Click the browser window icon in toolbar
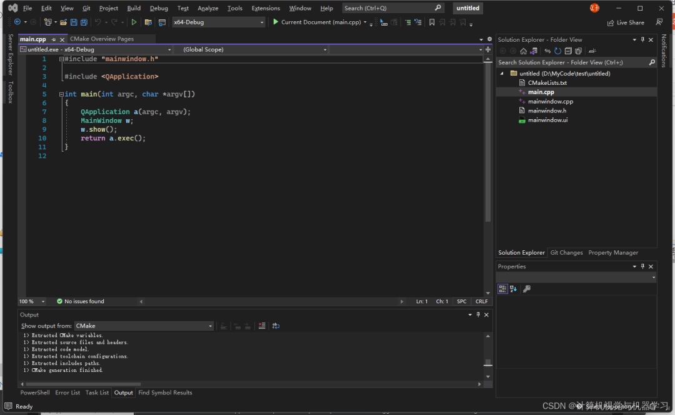Image resolution: width=675 pixels, height=415 pixels. click(162, 22)
